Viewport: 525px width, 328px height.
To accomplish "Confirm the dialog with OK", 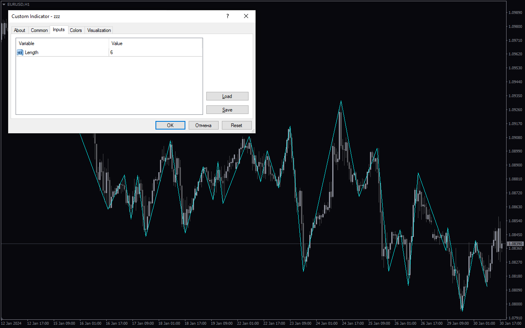I will click(170, 125).
